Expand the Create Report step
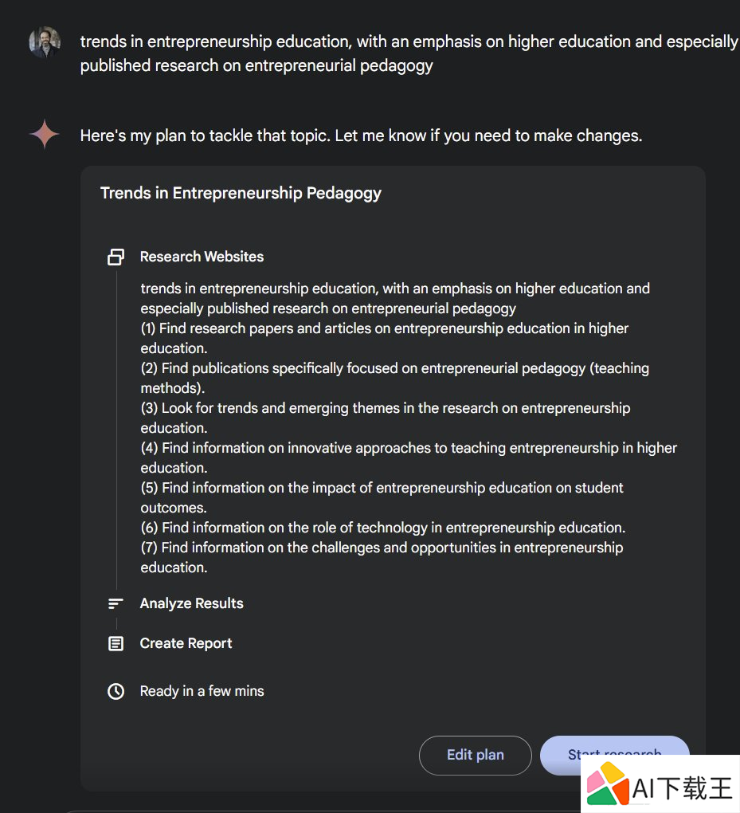Viewport: 740px width, 813px height. click(x=186, y=643)
